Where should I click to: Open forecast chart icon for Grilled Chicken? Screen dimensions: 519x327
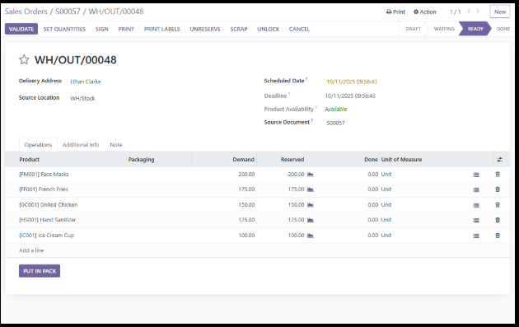pos(310,205)
